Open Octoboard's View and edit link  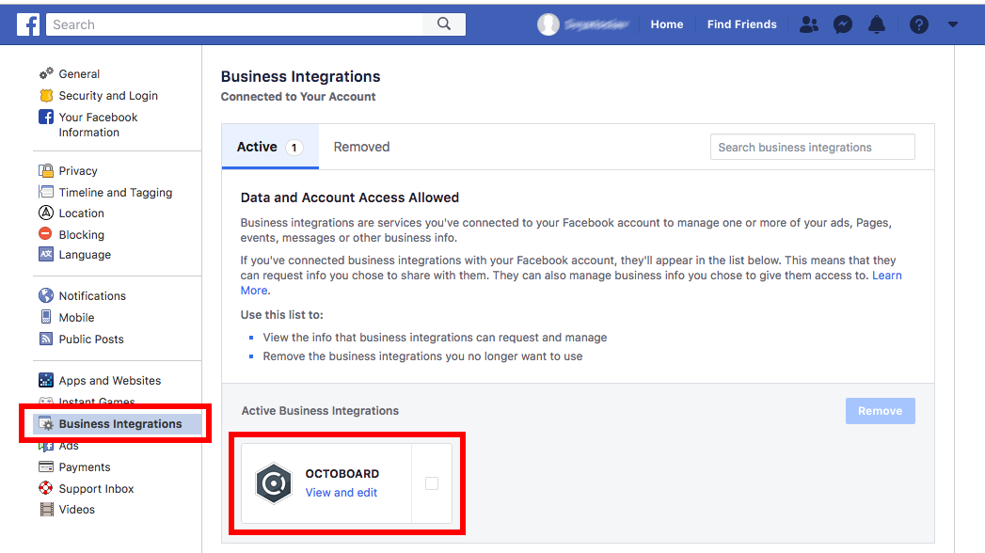342,493
